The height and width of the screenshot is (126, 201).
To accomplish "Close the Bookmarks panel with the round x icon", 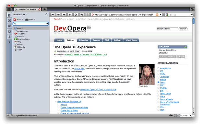I will (46, 14).
